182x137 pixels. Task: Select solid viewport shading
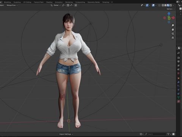(165, 5)
